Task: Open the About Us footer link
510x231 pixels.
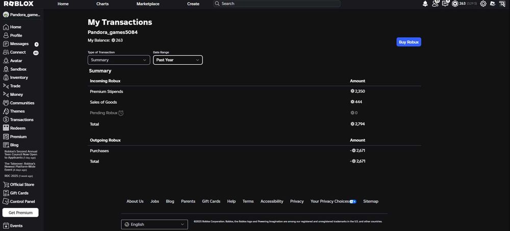Action: click(135, 201)
